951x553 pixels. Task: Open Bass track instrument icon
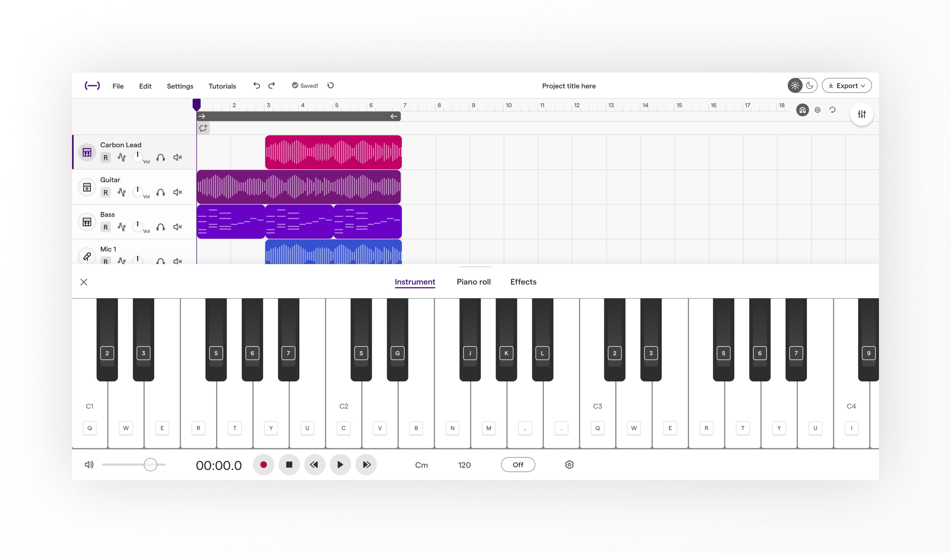tap(87, 222)
